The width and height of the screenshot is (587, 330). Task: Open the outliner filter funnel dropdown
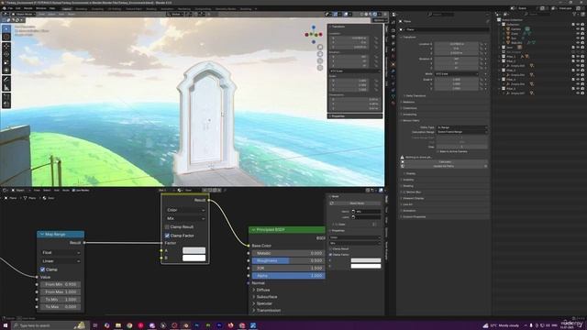[575, 14]
